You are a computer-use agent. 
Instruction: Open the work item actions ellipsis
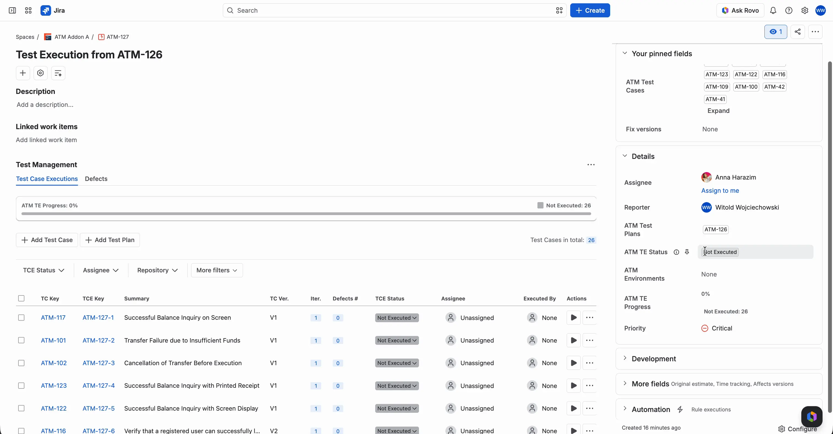(x=815, y=32)
